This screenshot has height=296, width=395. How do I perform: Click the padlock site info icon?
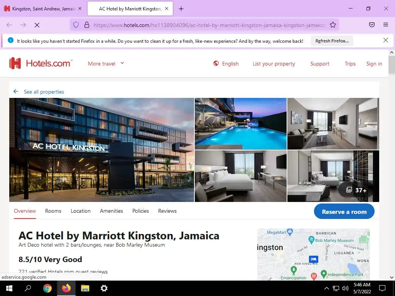click(x=87, y=25)
